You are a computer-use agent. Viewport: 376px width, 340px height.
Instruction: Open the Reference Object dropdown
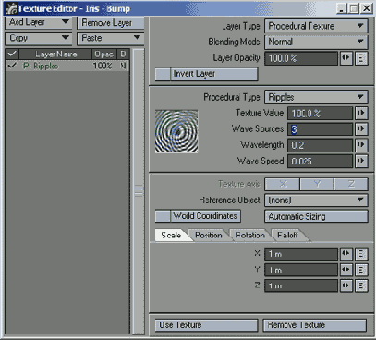point(316,200)
